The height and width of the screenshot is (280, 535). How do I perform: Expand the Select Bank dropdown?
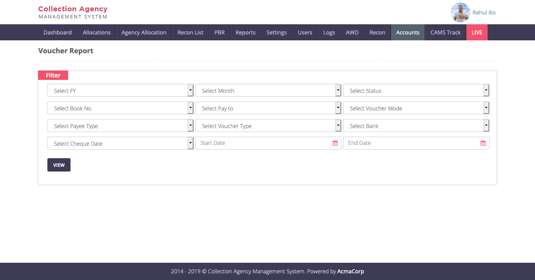click(416, 126)
